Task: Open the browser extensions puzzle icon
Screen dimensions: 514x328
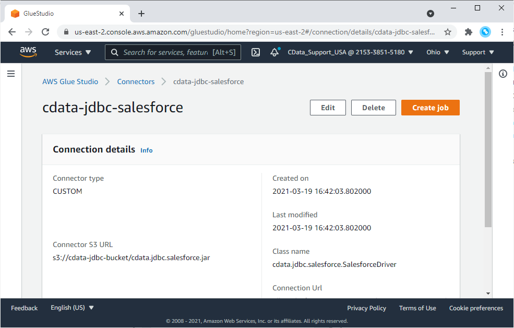Action: click(468, 32)
